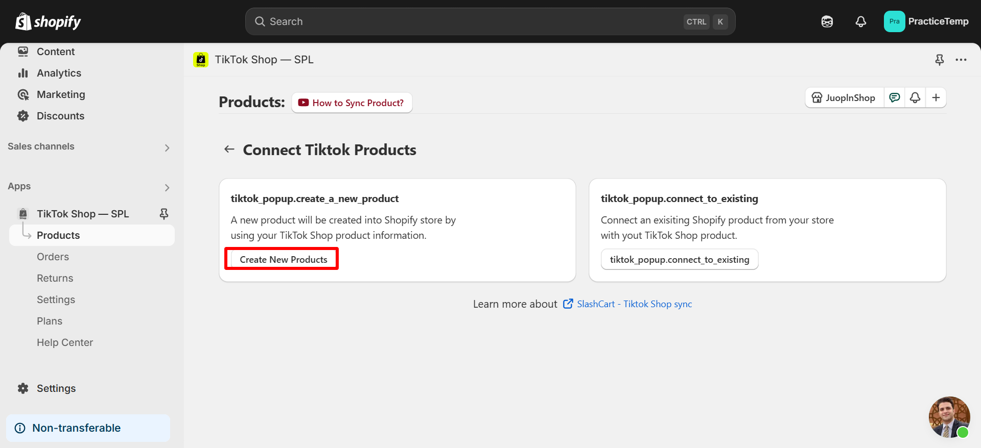Image resolution: width=981 pixels, height=448 pixels.
Task: Click the plus icon next to JuopInShop
Action: pos(936,97)
